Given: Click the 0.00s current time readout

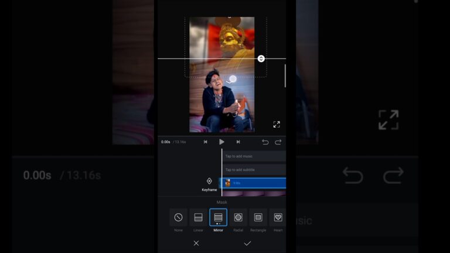Looking at the screenshot, I should point(166,142).
